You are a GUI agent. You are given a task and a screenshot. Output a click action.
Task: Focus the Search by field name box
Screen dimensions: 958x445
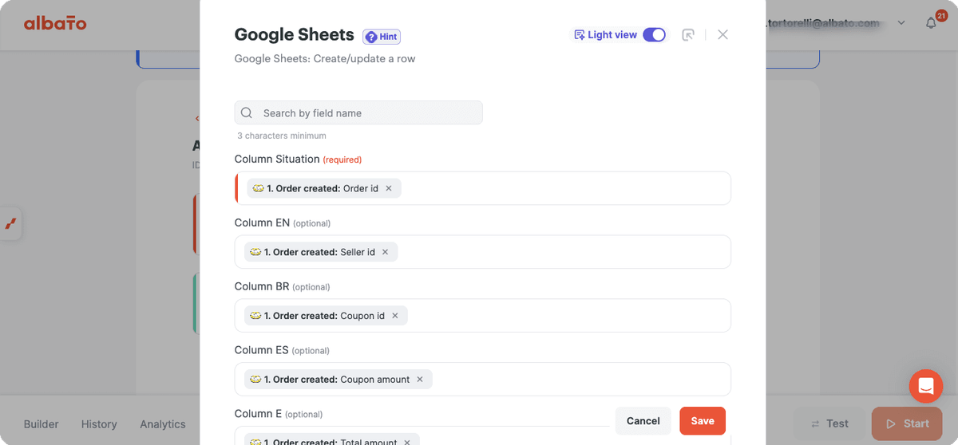coord(358,112)
